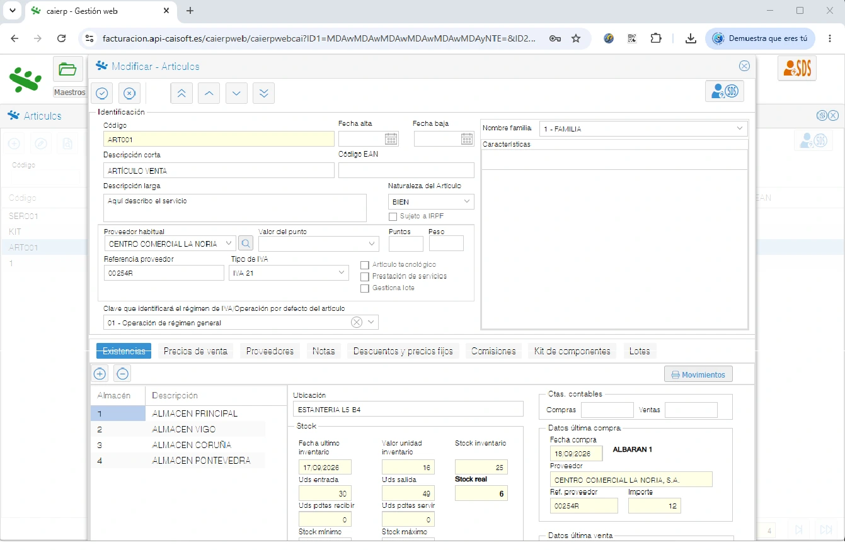This screenshot has height=550, width=845.
Task: Check Prestación de servicios option
Action: click(x=364, y=276)
